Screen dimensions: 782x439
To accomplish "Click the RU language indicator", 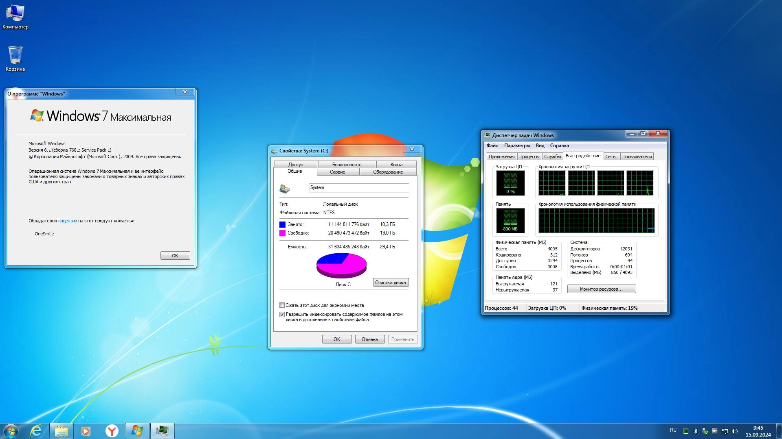I will (673, 430).
